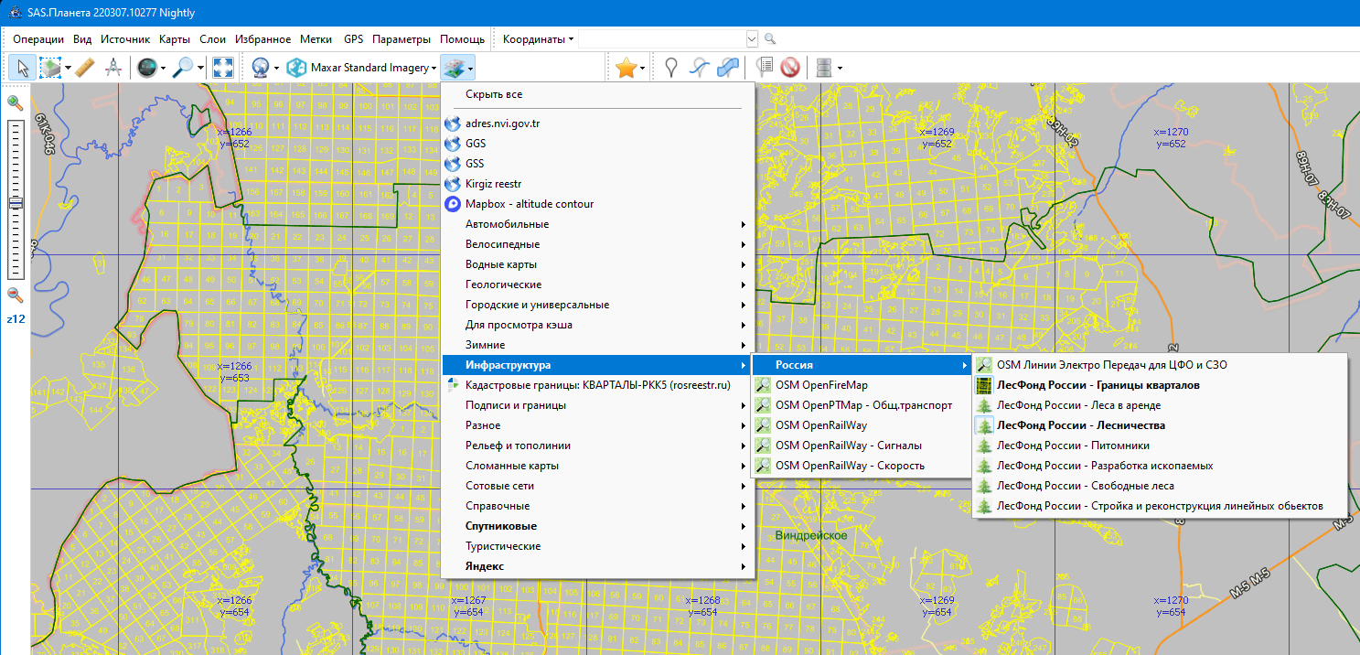Select the ruler distance measurement tool
This screenshot has height=655, width=1360.
84,67
